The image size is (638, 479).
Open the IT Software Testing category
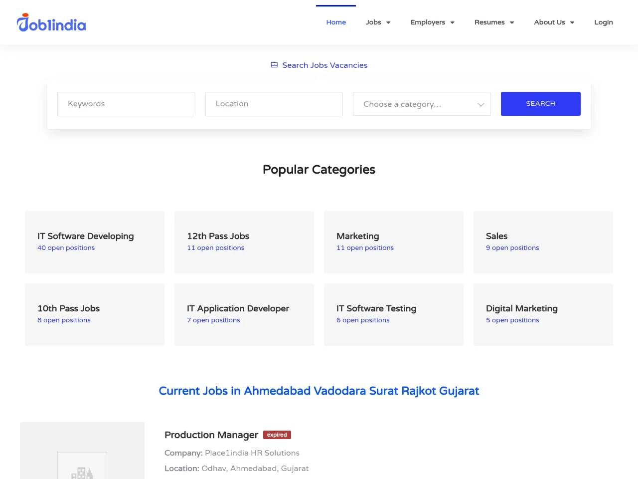click(394, 314)
